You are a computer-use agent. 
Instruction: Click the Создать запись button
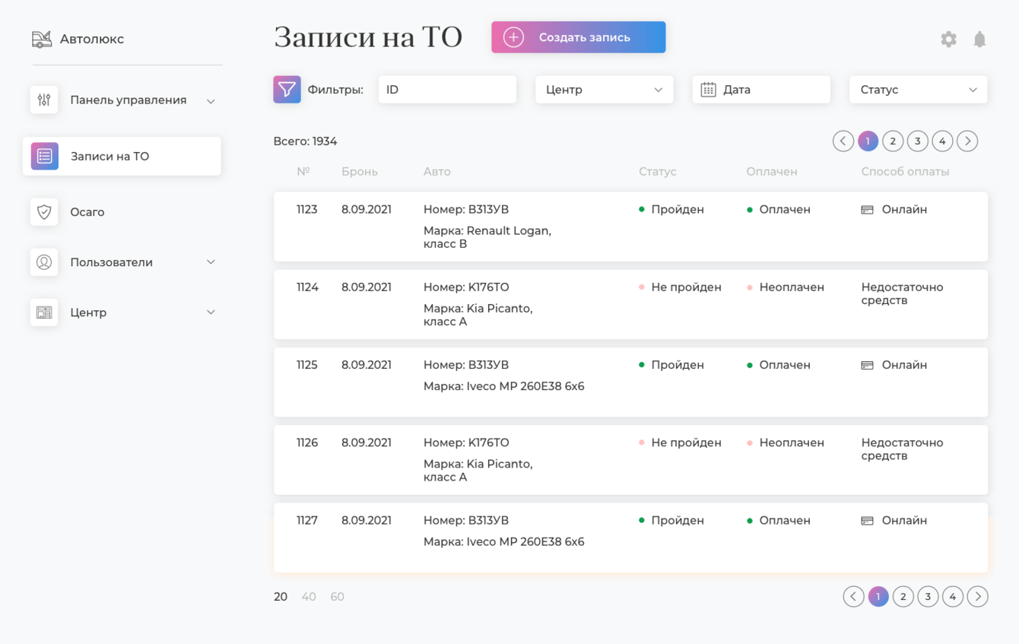pos(579,37)
